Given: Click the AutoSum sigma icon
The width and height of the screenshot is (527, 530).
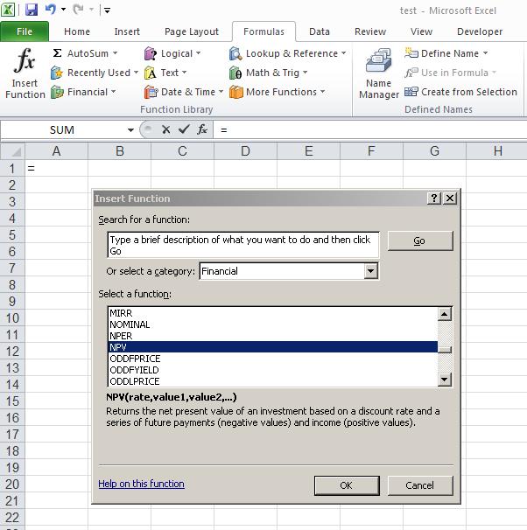Looking at the screenshot, I should point(57,53).
